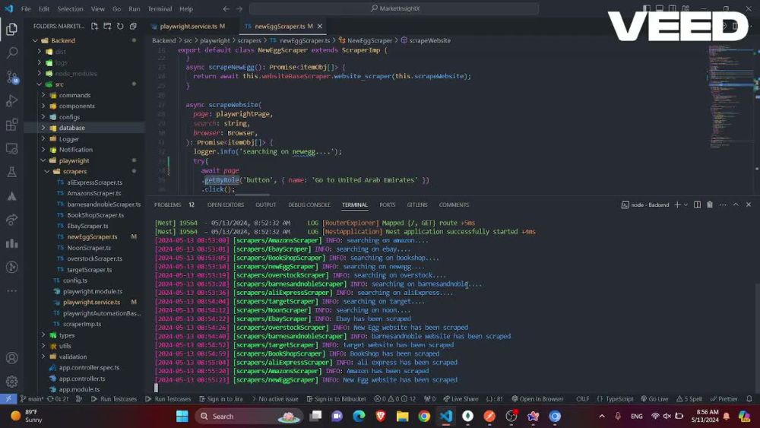The height and width of the screenshot is (428, 760).
Task: Click the editor minimap
Action: [x=730, y=97]
